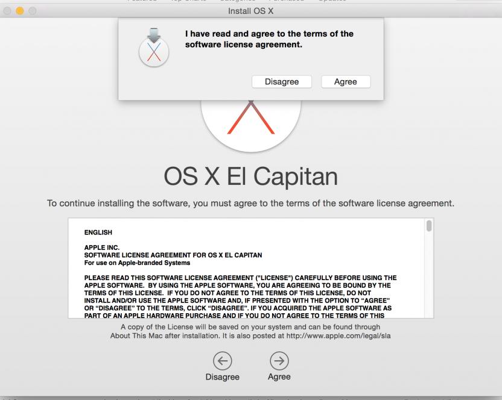Click the 'Disagree' label under left arrow

point(223,377)
